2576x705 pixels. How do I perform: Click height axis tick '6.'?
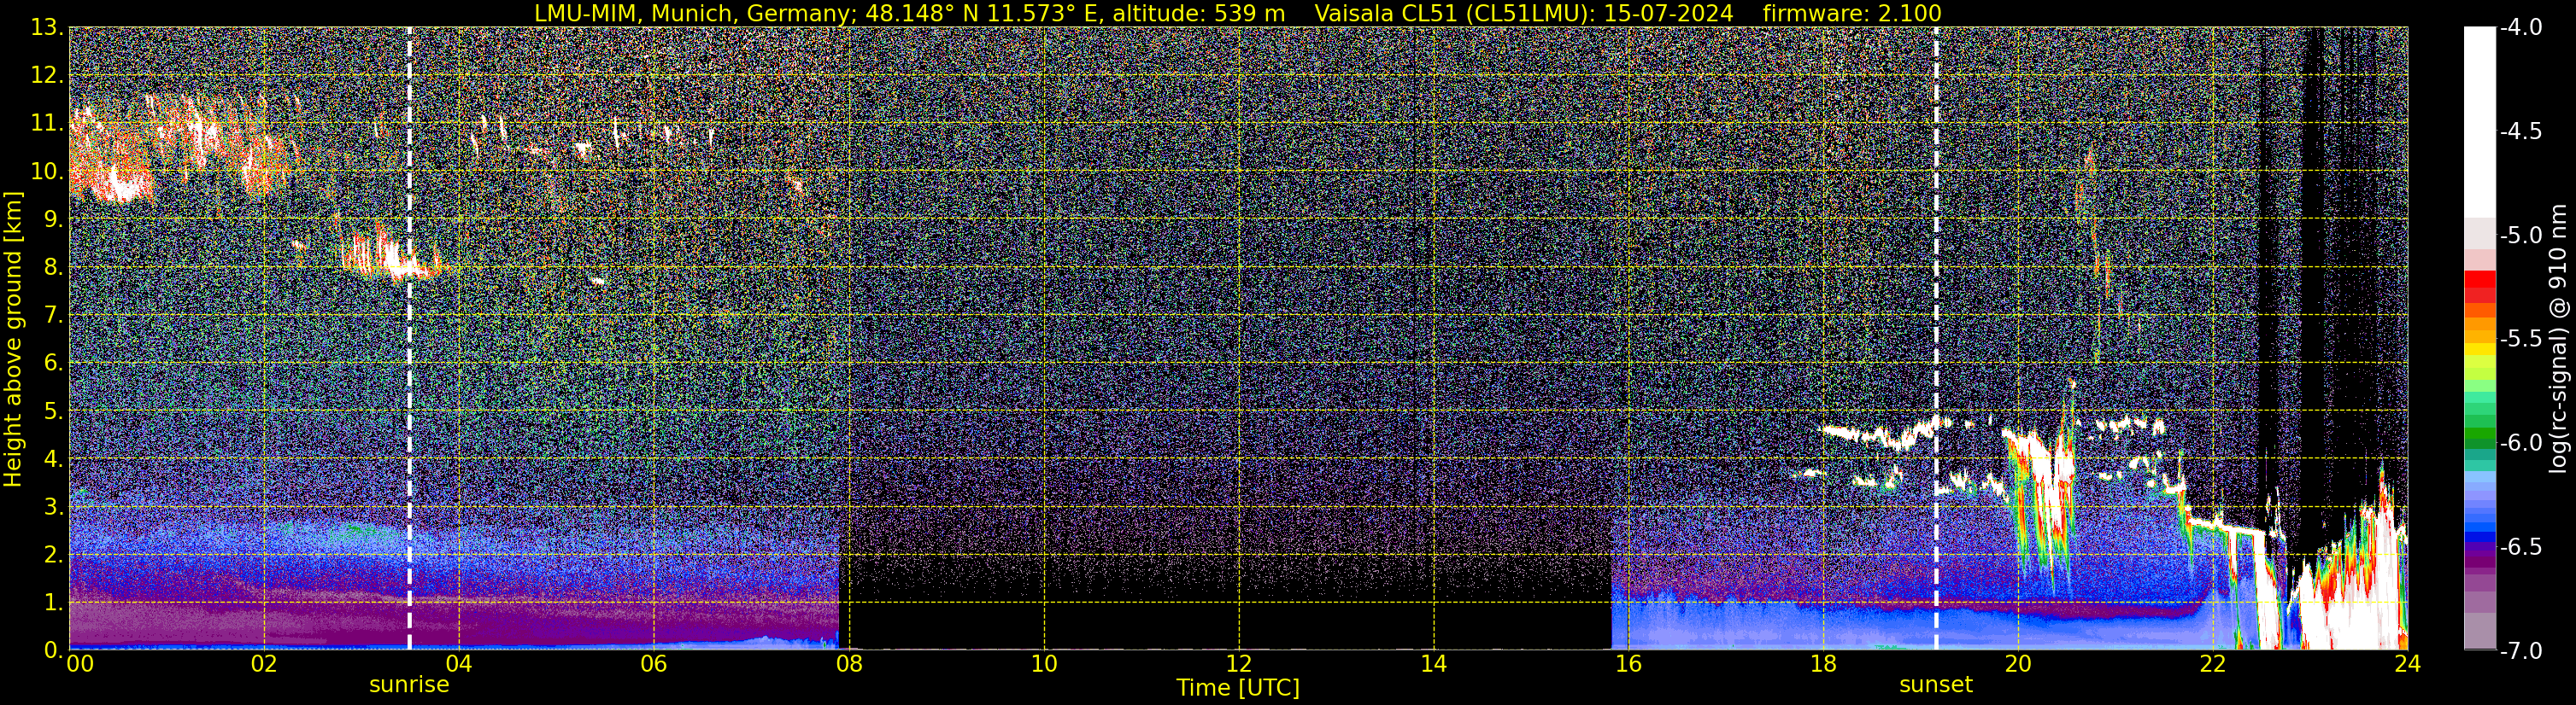(52, 364)
